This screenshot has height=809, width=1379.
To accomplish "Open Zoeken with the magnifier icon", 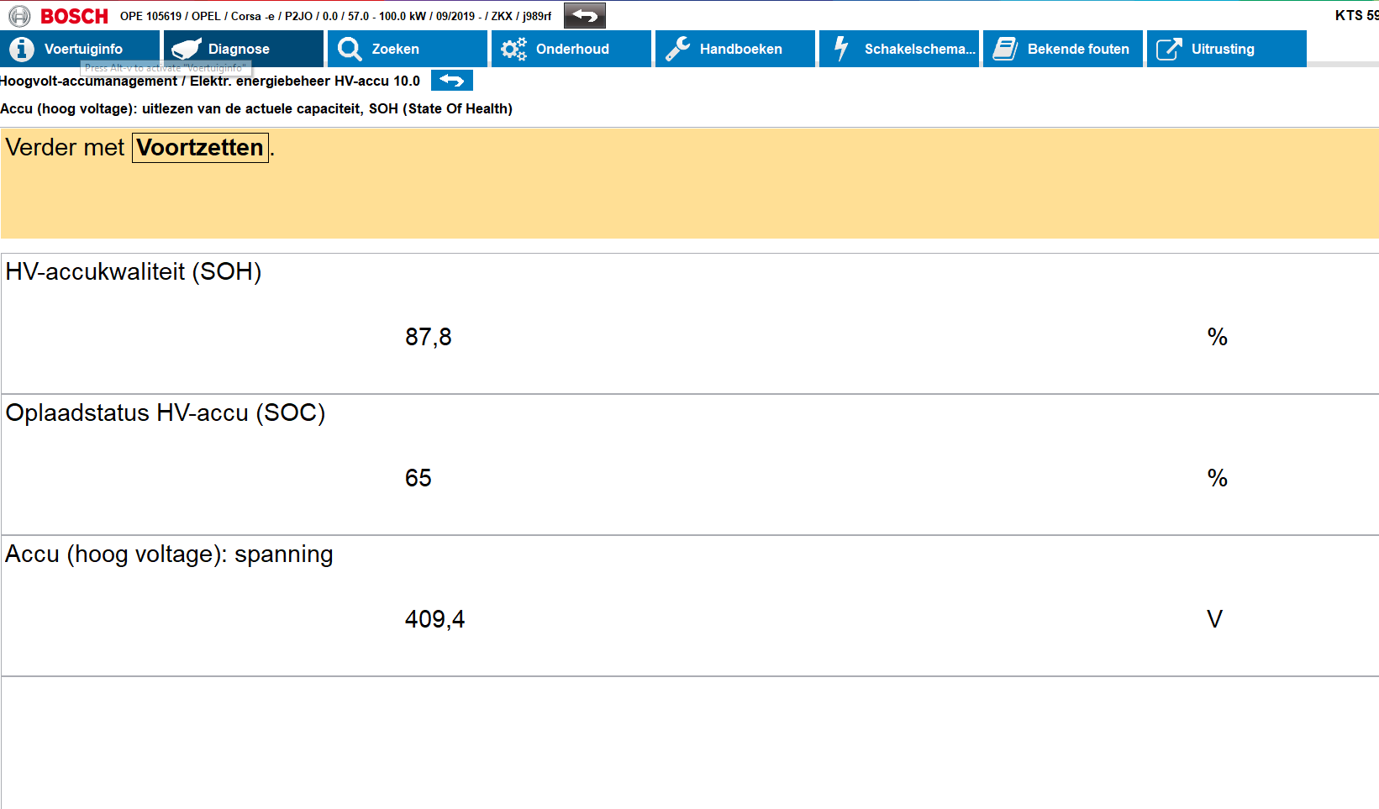I will 350,49.
